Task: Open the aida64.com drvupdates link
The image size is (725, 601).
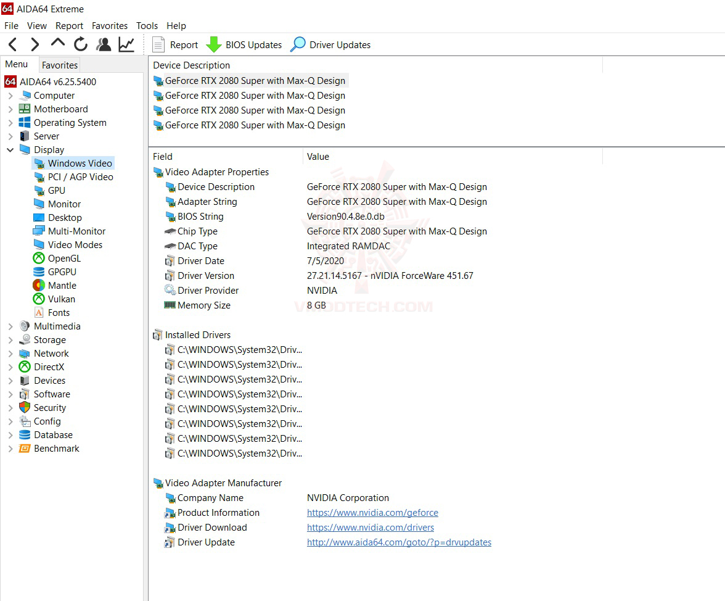Action: click(399, 542)
